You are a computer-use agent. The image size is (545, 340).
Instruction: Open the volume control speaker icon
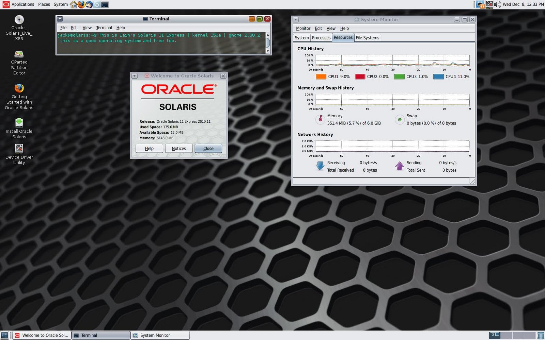497,4
